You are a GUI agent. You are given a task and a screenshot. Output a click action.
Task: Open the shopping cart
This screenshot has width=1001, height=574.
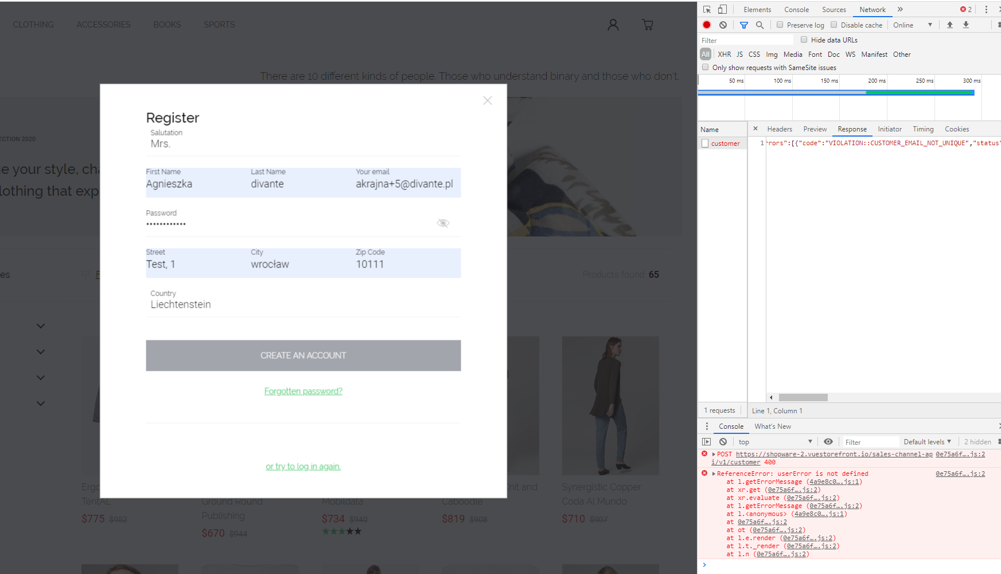point(647,24)
